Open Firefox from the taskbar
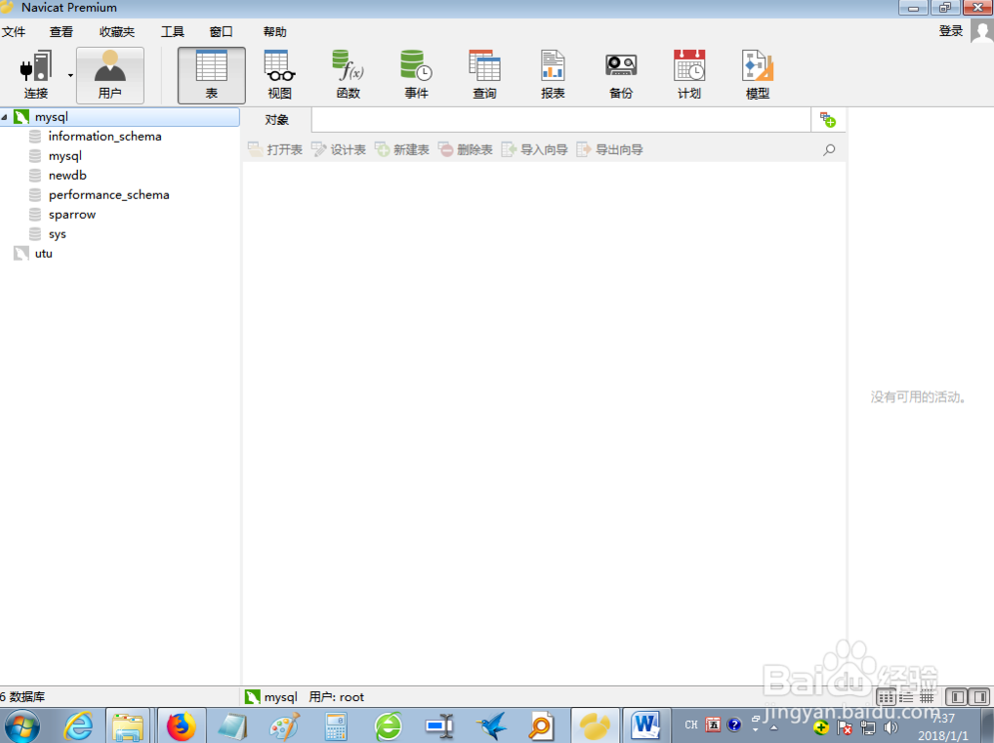The width and height of the screenshot is (994, 743). click(x=181, y=726)
